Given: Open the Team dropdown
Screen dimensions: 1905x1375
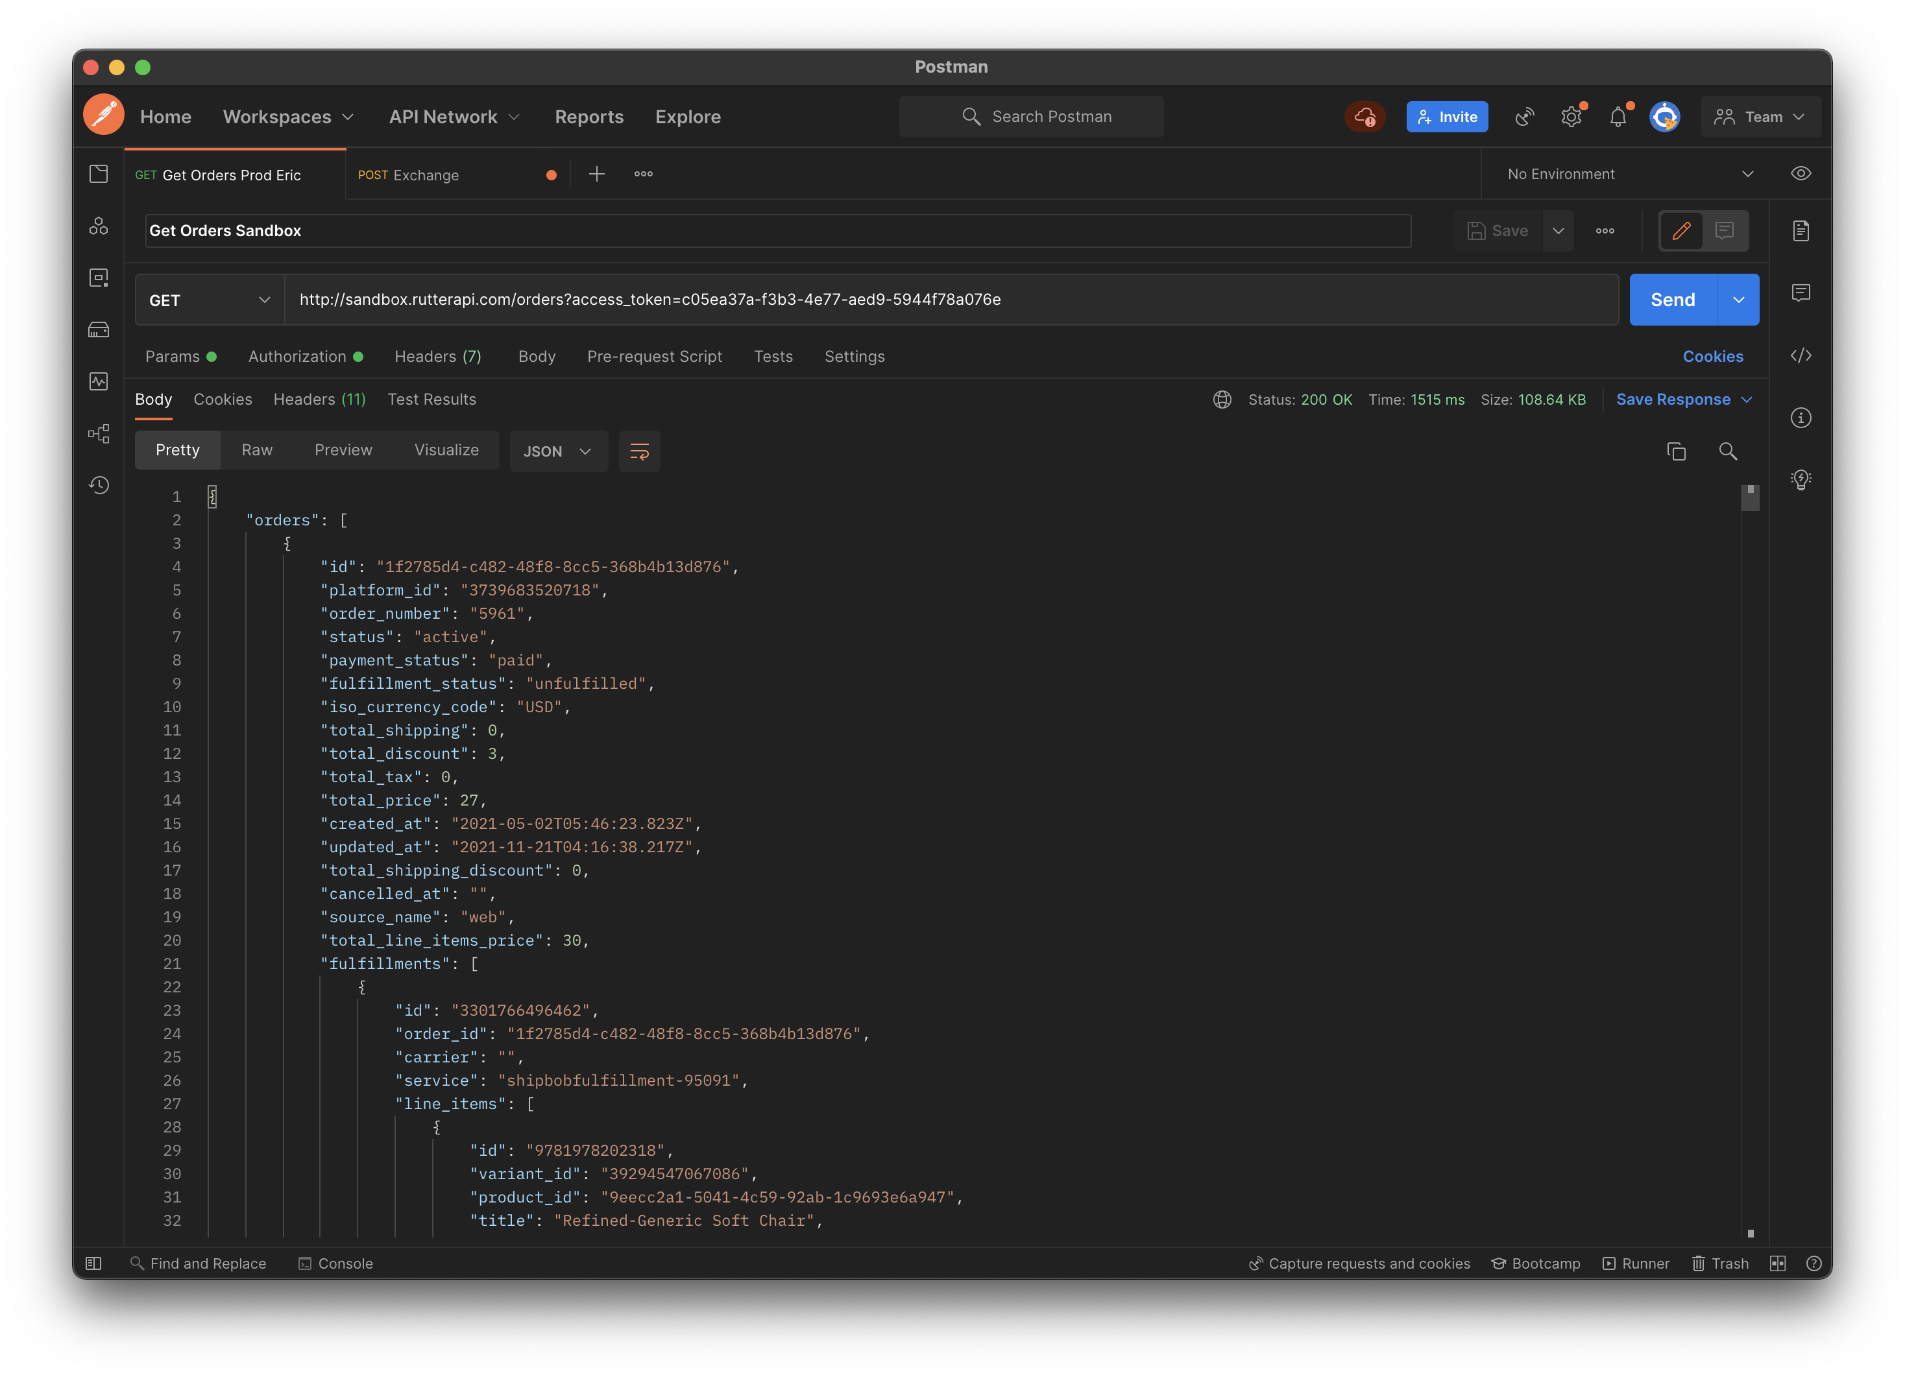Looking at the screenshot, I should pyautogui.click(x=1760, y=117).
